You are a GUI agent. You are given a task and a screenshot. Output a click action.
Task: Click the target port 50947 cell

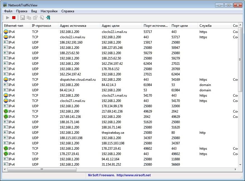[x=176, y=47]
